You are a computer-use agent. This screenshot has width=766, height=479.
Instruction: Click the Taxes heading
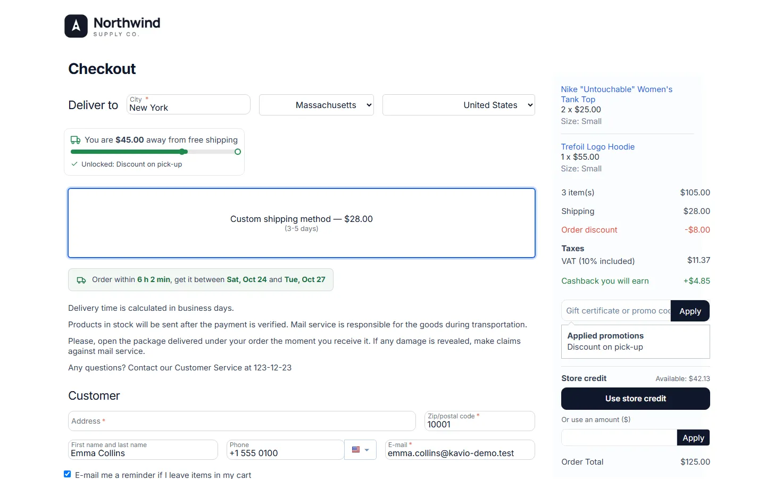pos(572,249)
